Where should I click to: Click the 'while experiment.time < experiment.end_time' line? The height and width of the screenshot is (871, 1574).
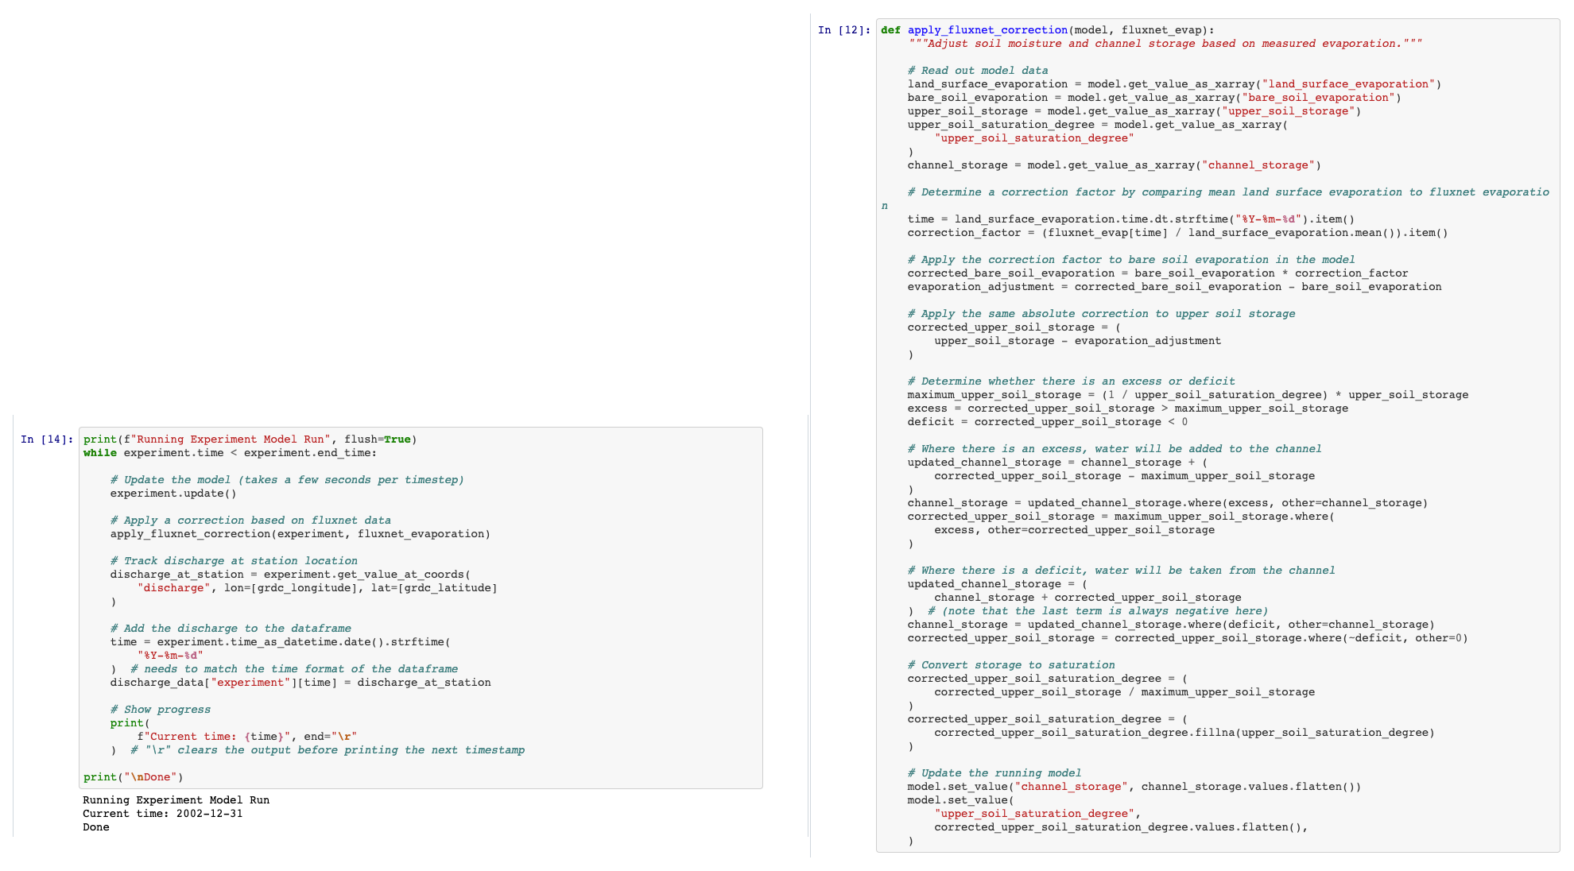(231, 453)
